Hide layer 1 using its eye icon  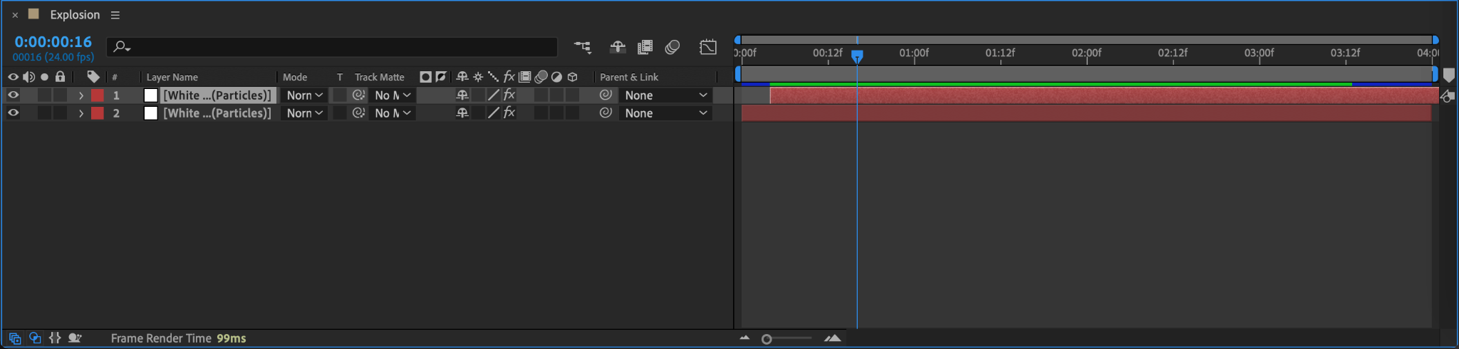tap(13, 95)
